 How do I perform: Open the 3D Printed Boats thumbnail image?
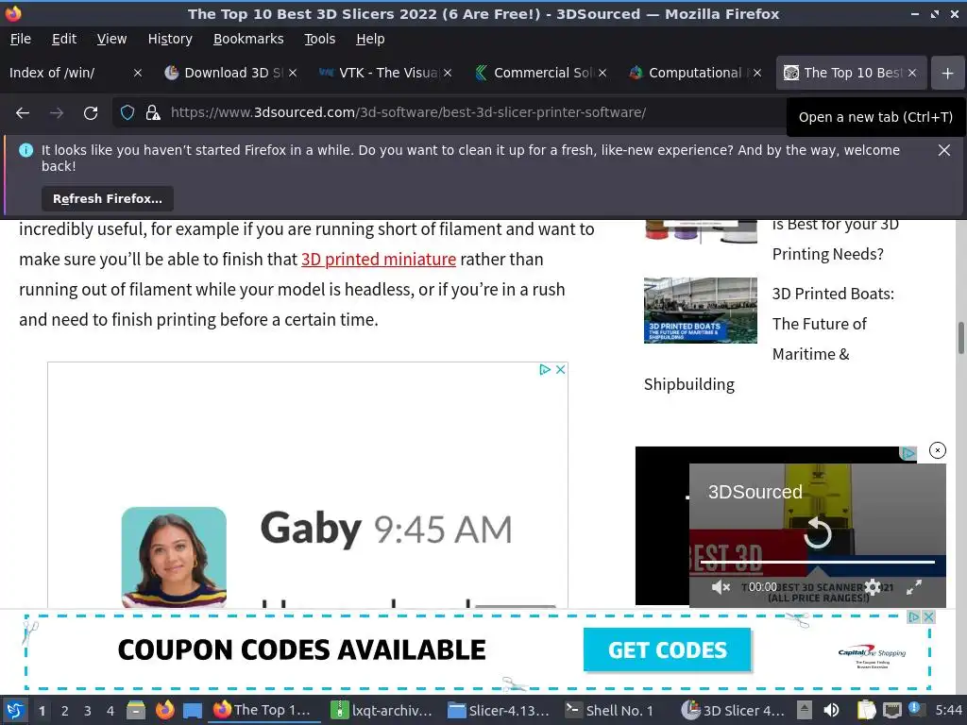[x=701, y=310]
